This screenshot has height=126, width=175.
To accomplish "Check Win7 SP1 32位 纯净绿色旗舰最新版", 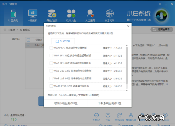I will click(51, 56).
